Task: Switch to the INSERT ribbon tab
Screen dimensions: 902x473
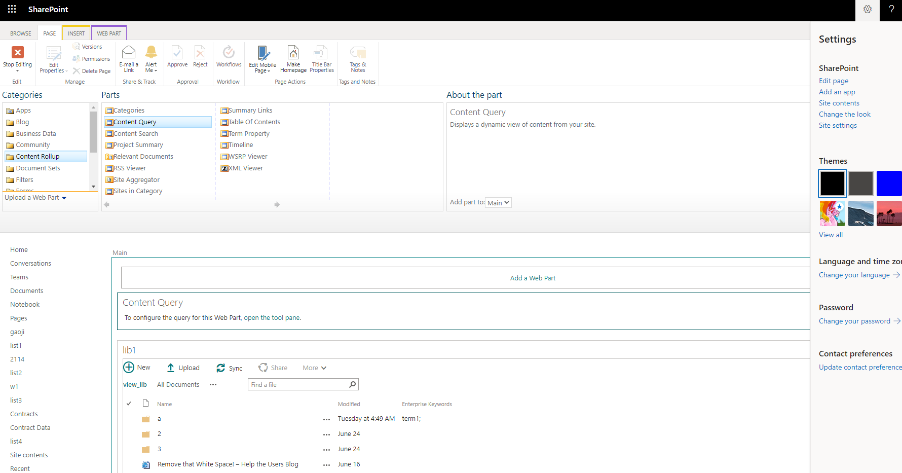Action: click(x=77, y=33)
